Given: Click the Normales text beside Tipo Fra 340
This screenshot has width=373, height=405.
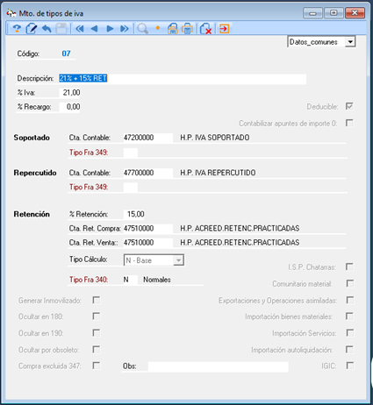Looking at the screenshot, I should click(x=157, y=280).
